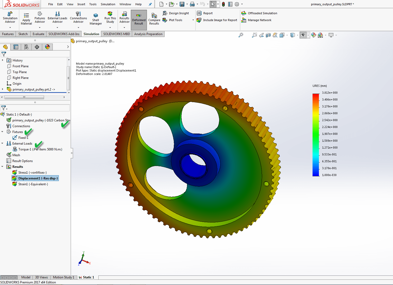Collapse the External Loads tree node
The image size is (393, 285).
2,143
